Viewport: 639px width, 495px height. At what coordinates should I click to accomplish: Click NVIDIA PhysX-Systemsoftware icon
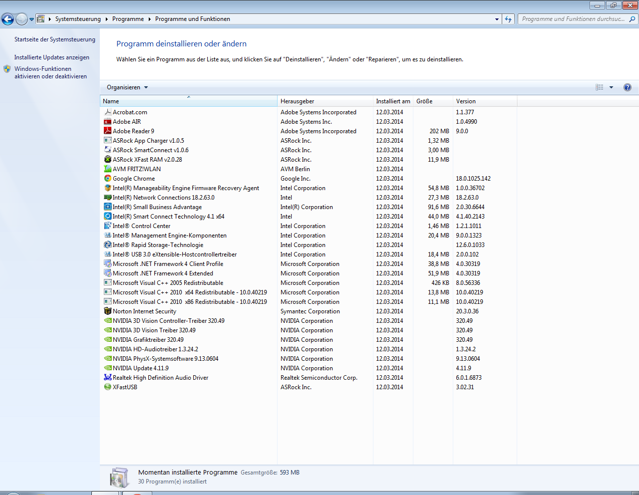(107, 359)
